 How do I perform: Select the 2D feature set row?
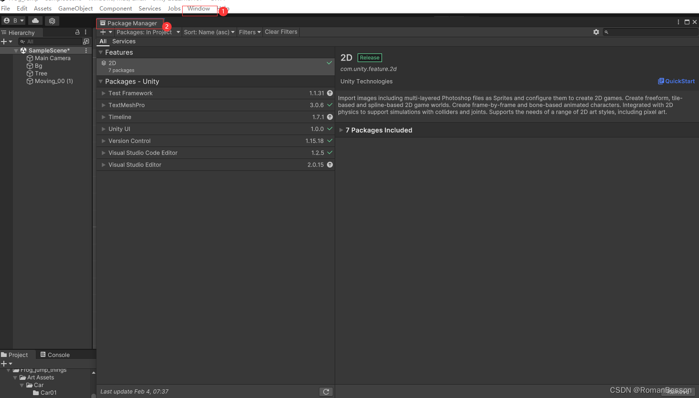(x=216, y=67)
